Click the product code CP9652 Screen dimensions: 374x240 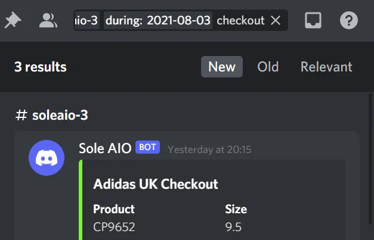[114, 227]
